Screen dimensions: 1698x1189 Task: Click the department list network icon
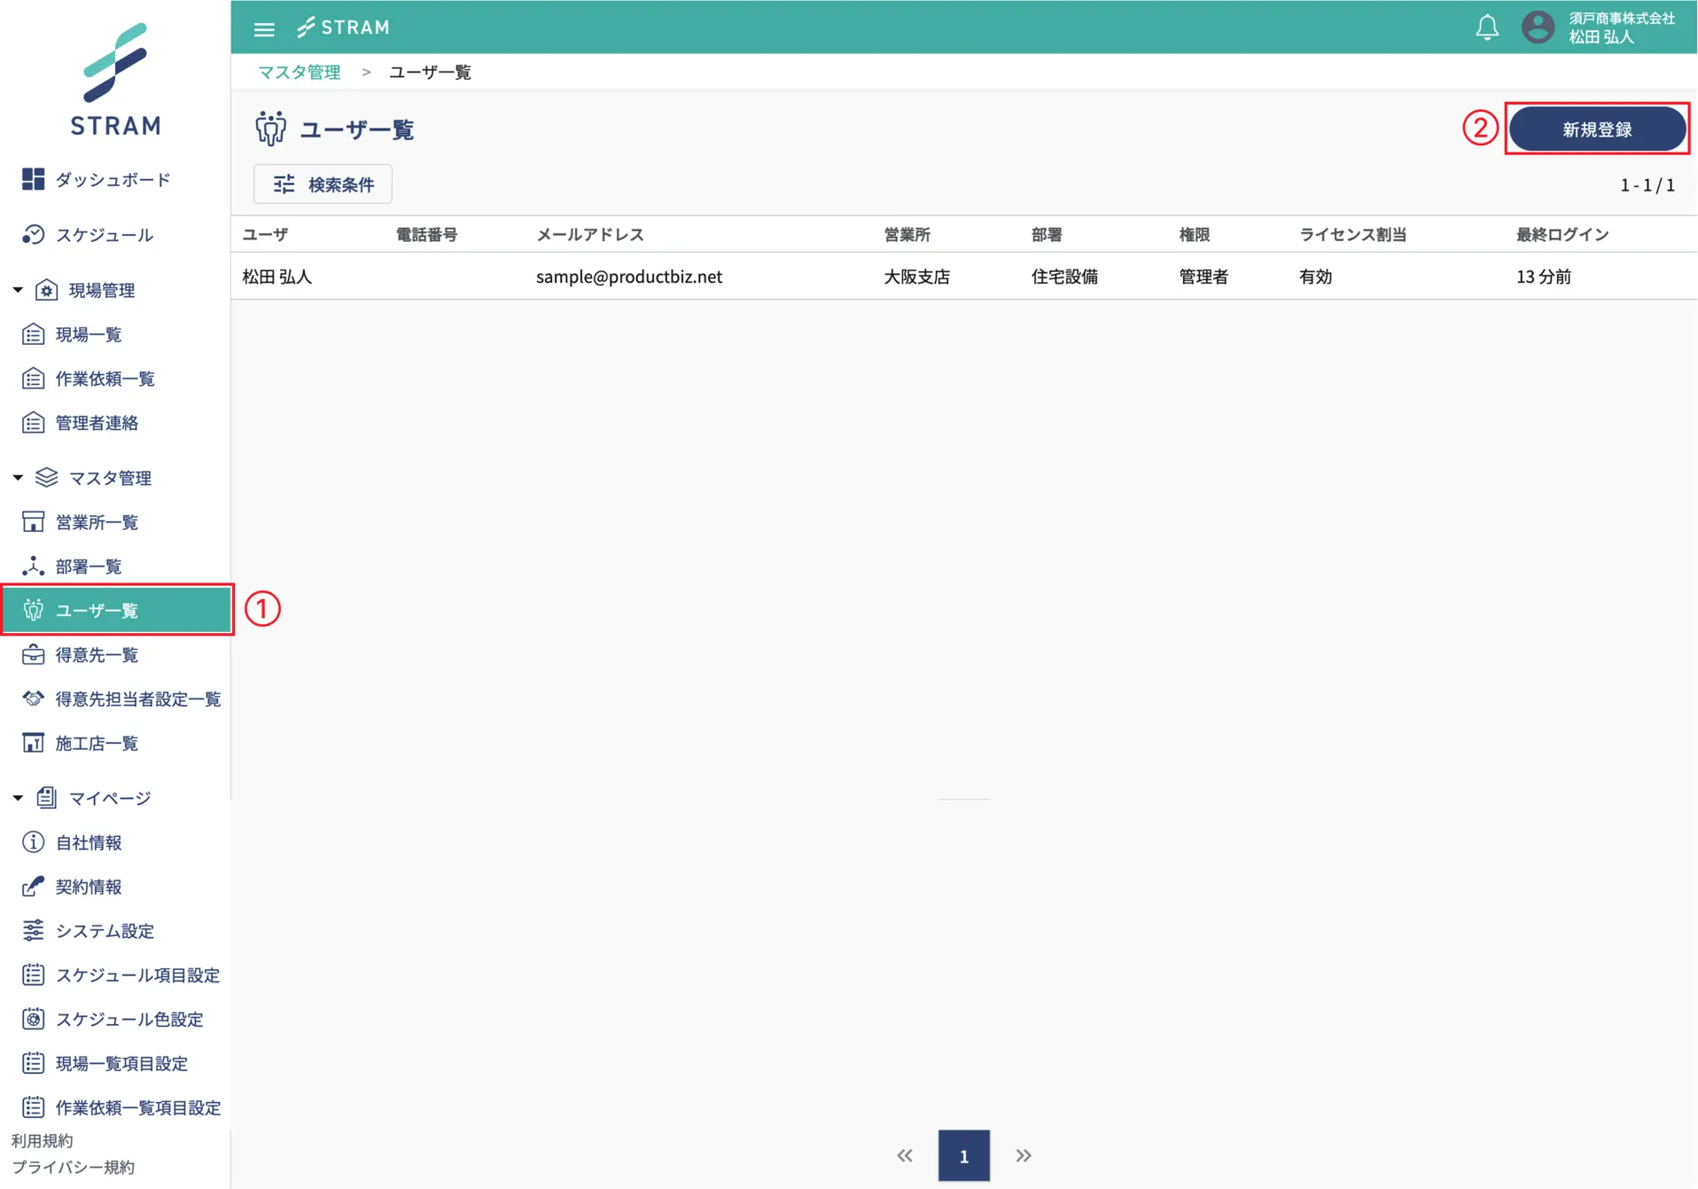pyautogui.click(x=33, y=567)
